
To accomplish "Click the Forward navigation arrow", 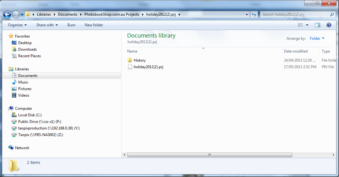I will pos(16,14).
